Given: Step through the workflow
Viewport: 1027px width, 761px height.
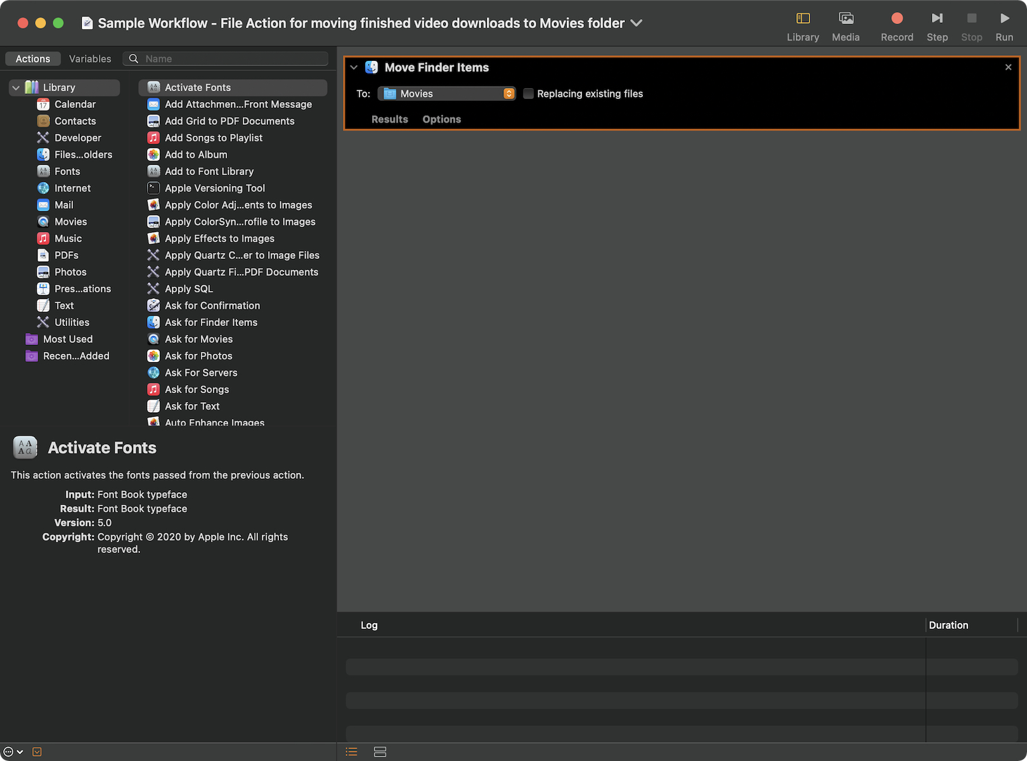Looking at the screenshot, I should click(937, 26).
